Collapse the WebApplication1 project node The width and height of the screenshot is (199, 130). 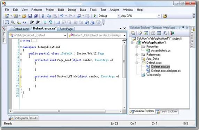(x=132, y=43)
